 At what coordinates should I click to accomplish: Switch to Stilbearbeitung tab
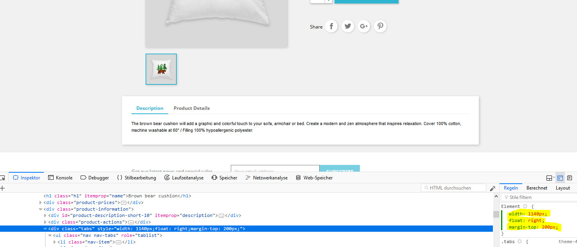137,177
